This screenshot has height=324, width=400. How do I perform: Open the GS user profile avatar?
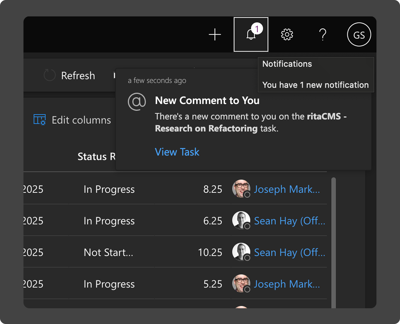point(359,35)
